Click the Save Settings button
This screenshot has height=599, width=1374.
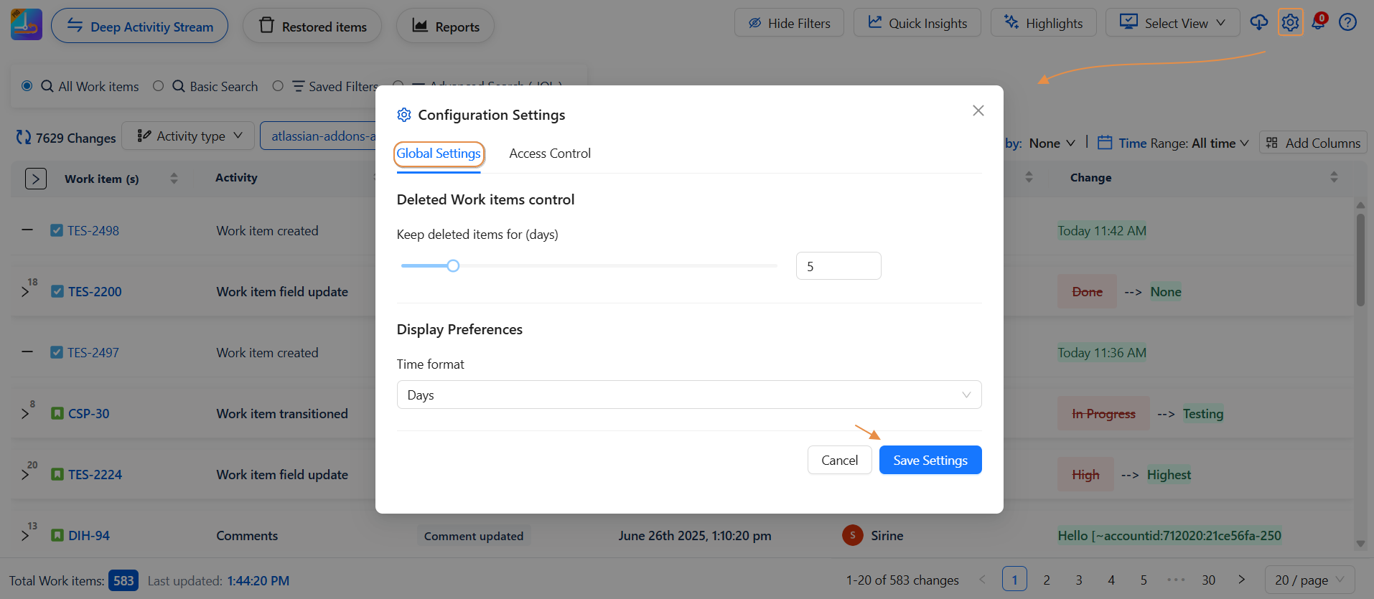(930, 461)
